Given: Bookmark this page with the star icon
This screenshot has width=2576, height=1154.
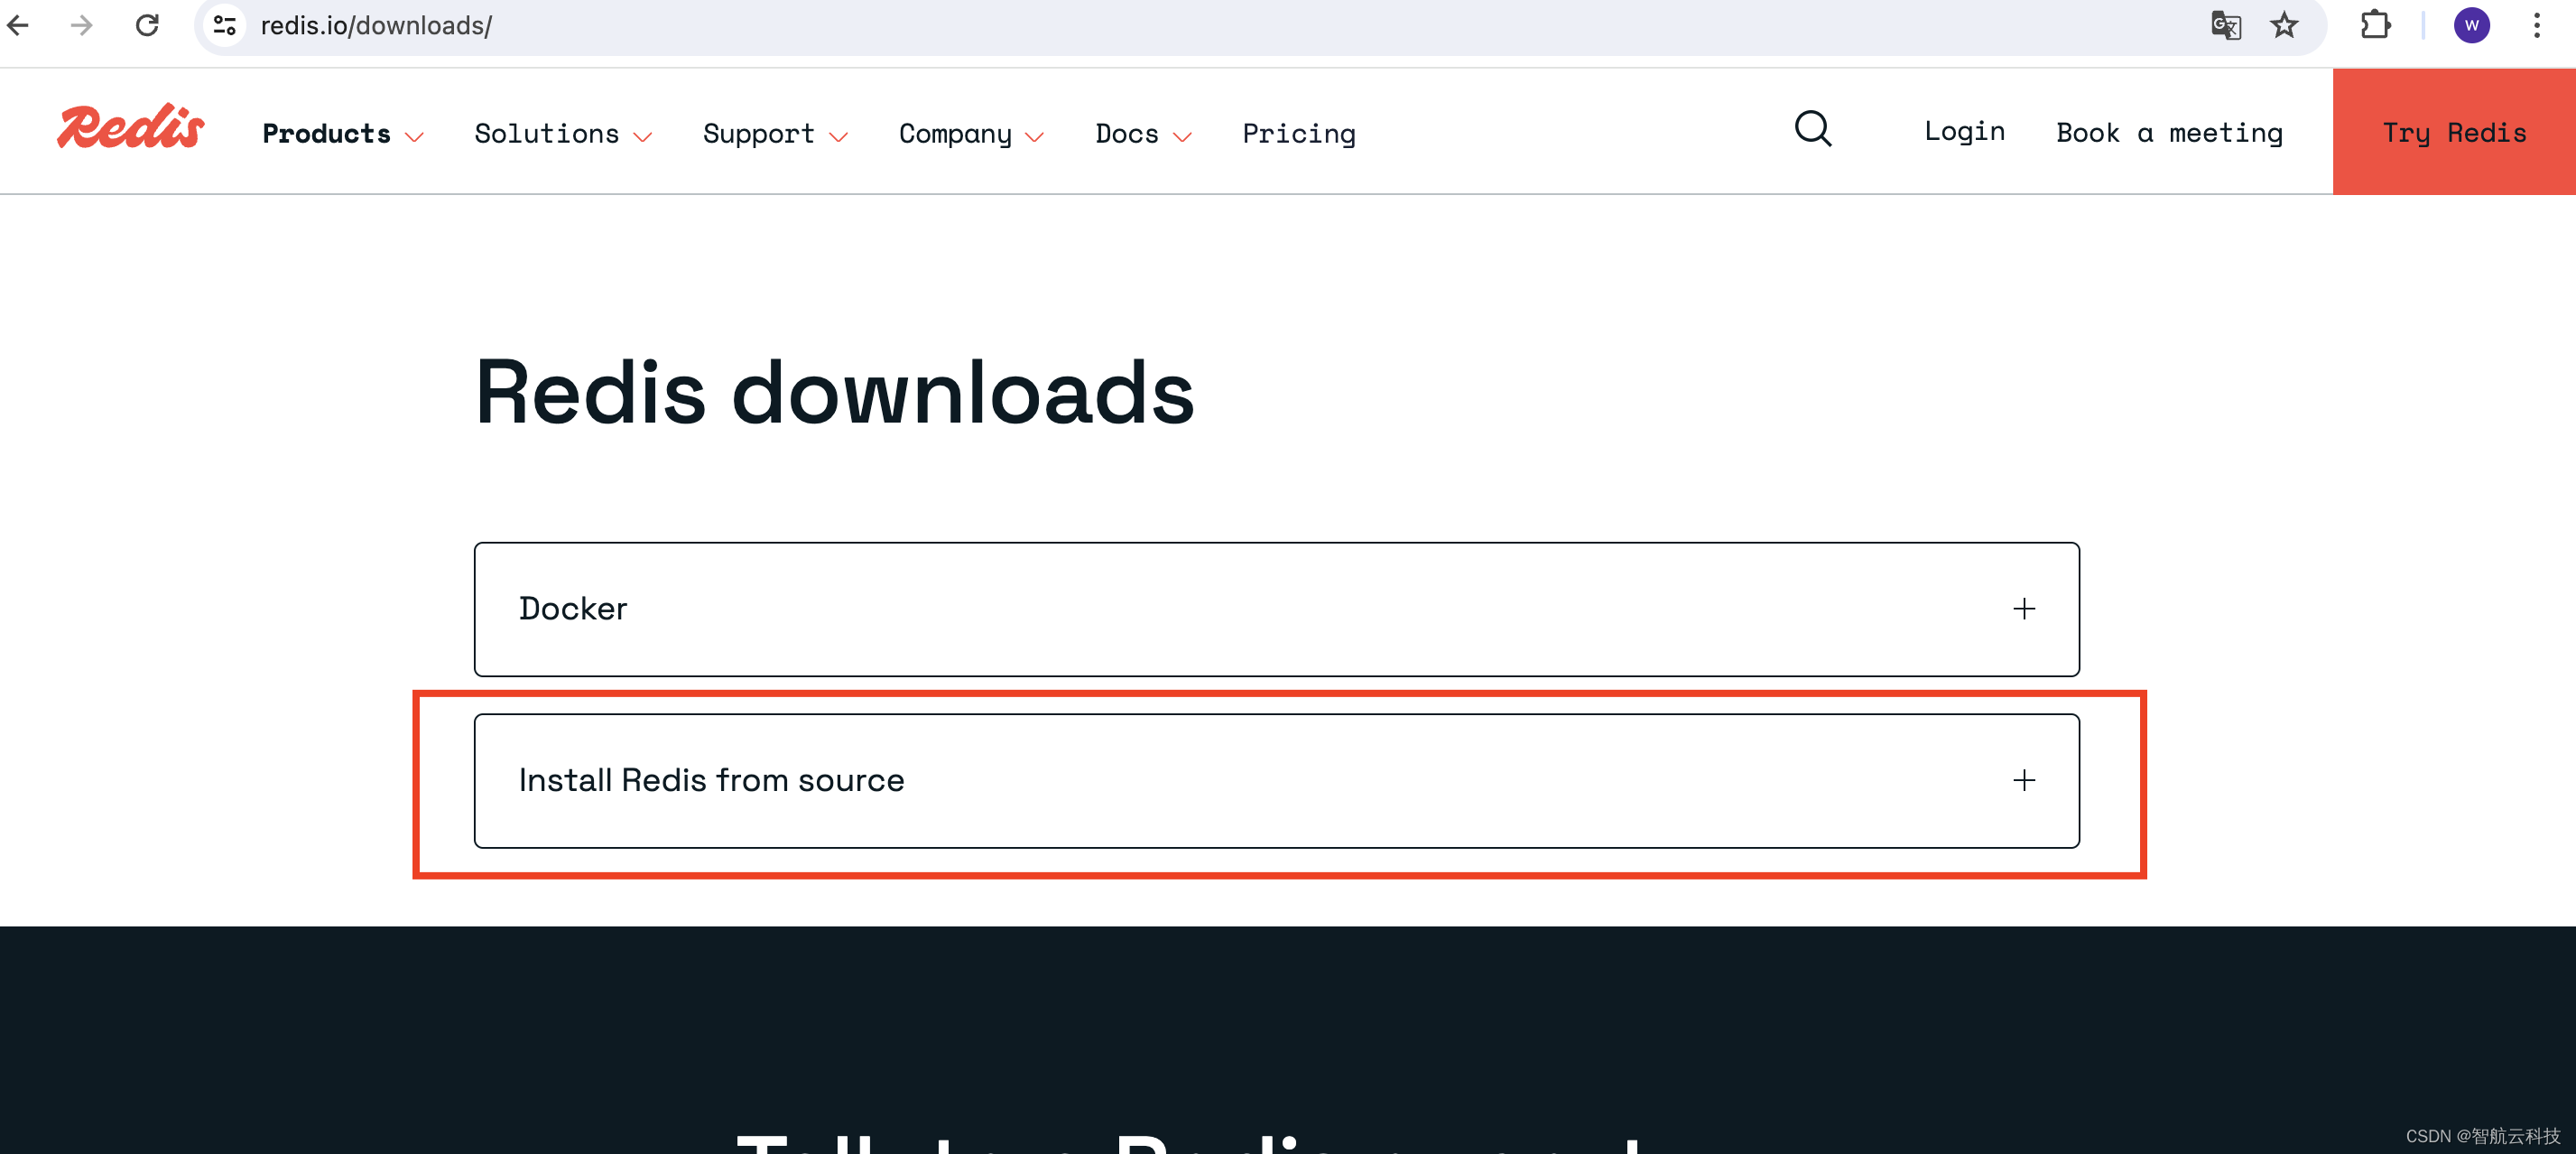Looking at the screenshot, I should 2284,25.
